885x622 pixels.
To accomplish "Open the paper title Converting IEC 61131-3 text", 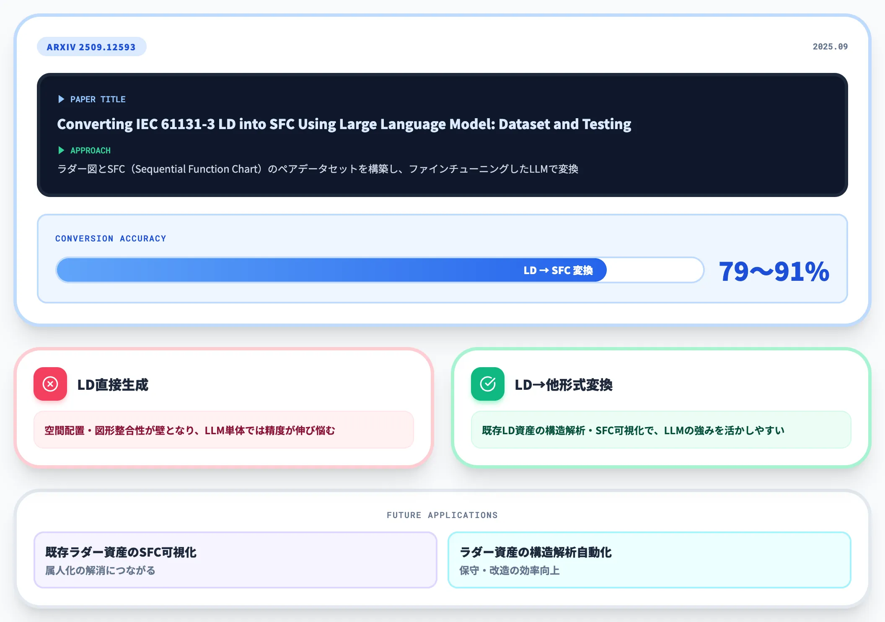I will (x=344, y=124).
